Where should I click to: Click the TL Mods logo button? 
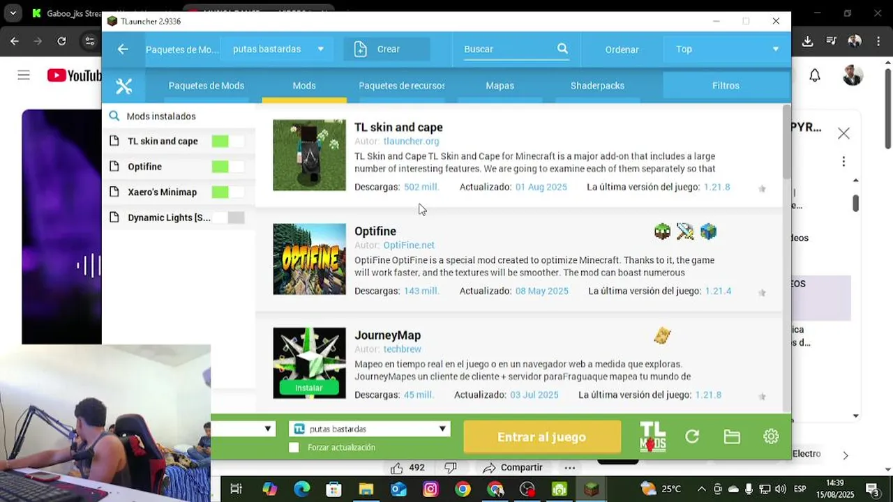click(653, 436)
